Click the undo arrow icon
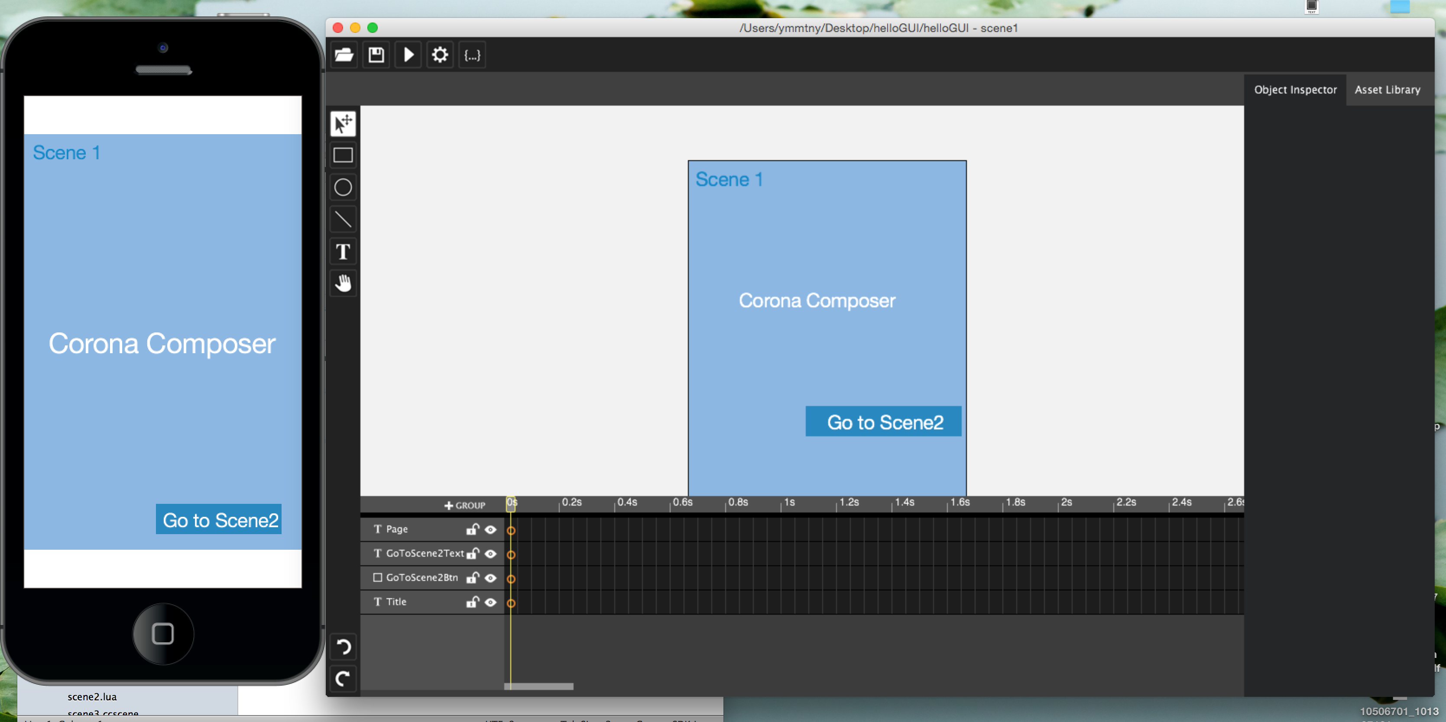This screenshot has height=722, width=1446. coord(343,647)
